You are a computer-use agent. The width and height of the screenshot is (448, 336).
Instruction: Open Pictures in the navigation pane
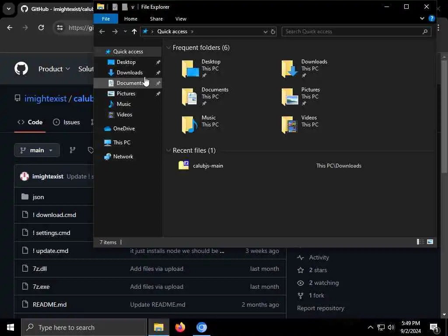point(126,94)
